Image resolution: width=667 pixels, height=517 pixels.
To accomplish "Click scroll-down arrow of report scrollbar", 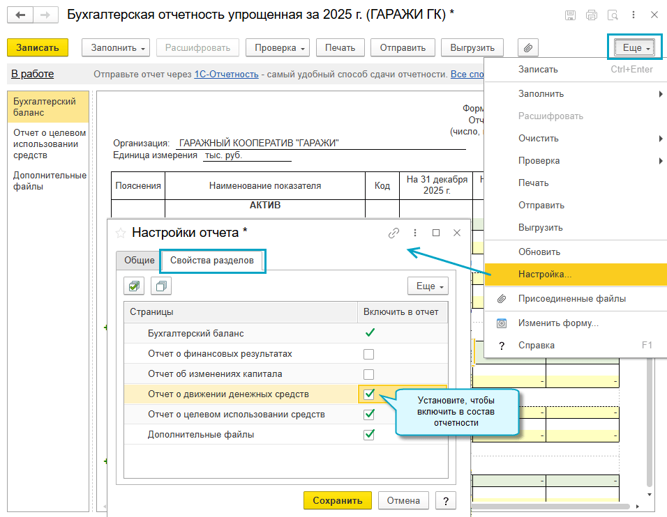I will [x=650, y=495].
